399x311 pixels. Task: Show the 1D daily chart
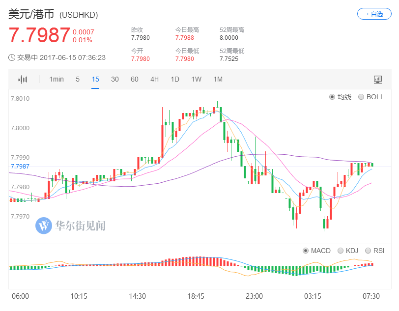coord(175,80)
